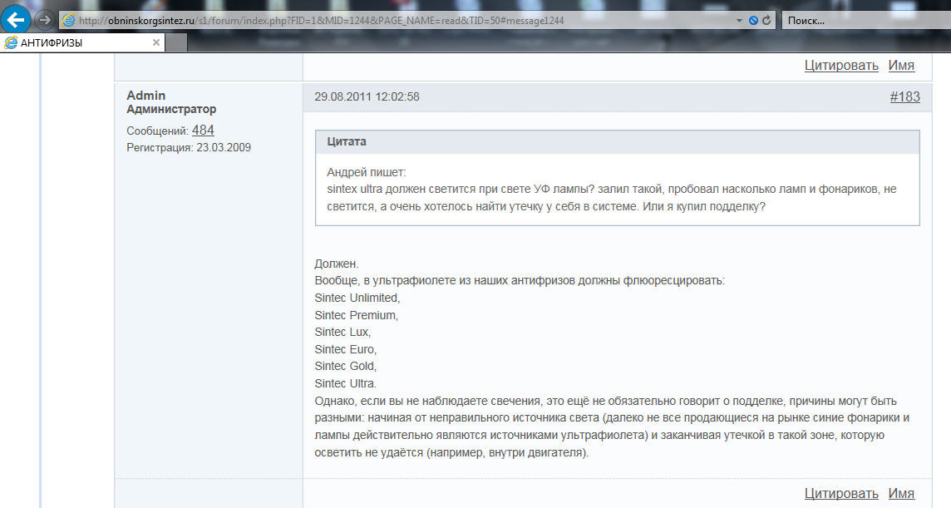
Task: Select the АНТИФРИЗЫ browser tab
Action: 82,42
